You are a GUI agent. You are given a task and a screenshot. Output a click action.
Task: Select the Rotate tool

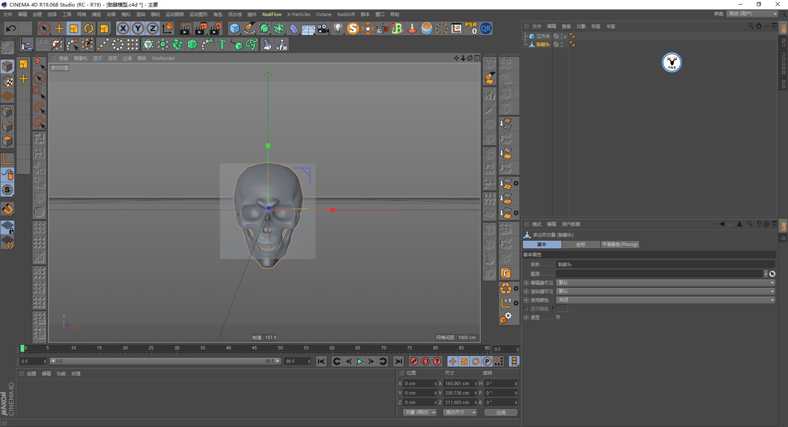(x=89, y=28)
